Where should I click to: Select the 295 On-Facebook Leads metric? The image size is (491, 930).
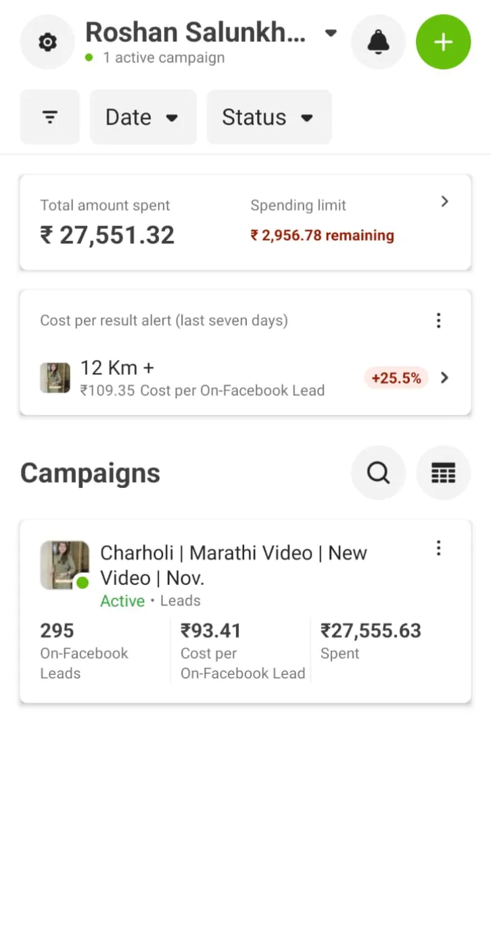(x=84, y=651)
